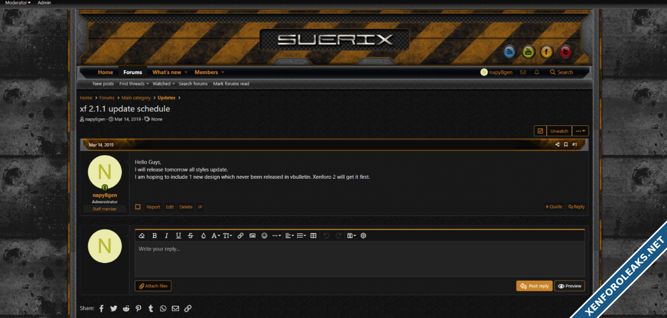The width and height of the screenshot is (667, 318).
Task: Select the Forums navigation tab
Action: 133,72
